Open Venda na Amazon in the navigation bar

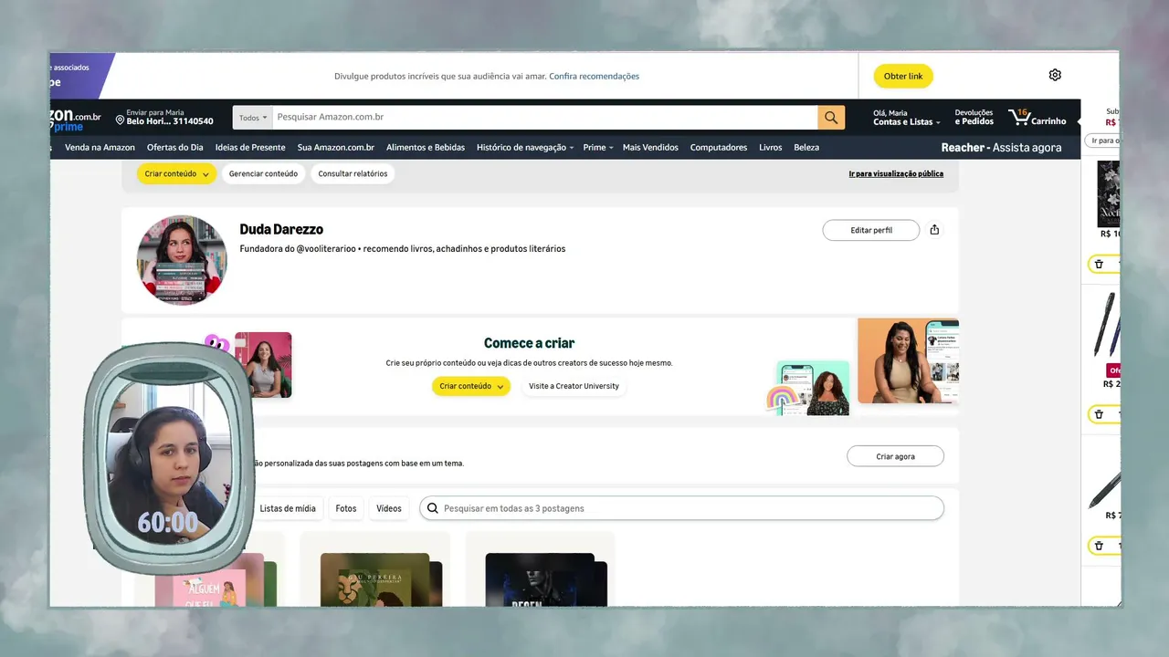point(100,148)
